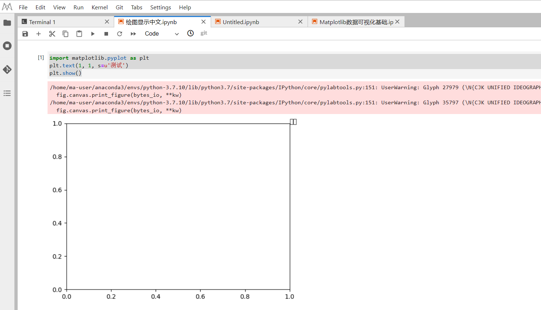Open the Code cell type dropdown
The width and height of the screenshot is (541, 310).
click(x=162, y=34)
